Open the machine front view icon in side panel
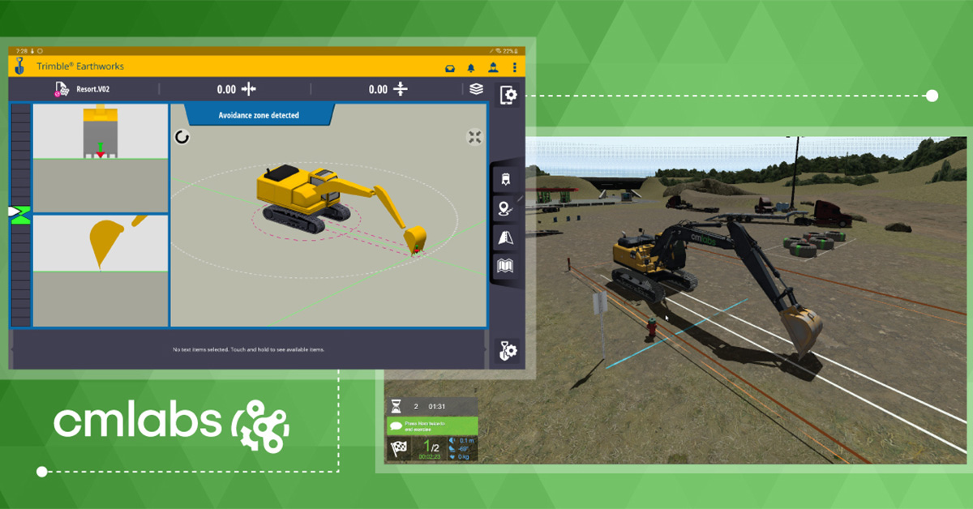The image size is (973, 509). [505, 179]
